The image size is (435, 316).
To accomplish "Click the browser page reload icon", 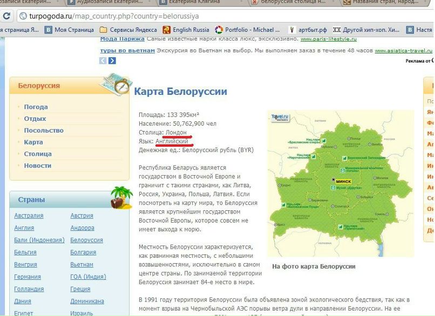I will (x=5, y=16).
